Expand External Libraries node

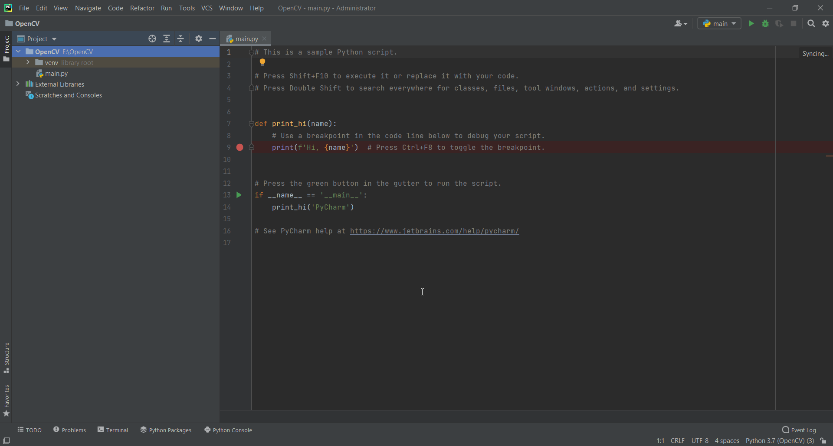[18, 84]
